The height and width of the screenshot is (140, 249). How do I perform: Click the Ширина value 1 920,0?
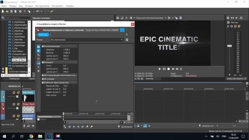point(67,49)
